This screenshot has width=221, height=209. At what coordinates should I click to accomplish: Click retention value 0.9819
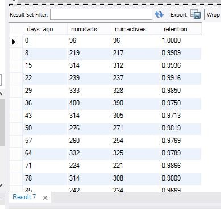[x=180, y=128]
